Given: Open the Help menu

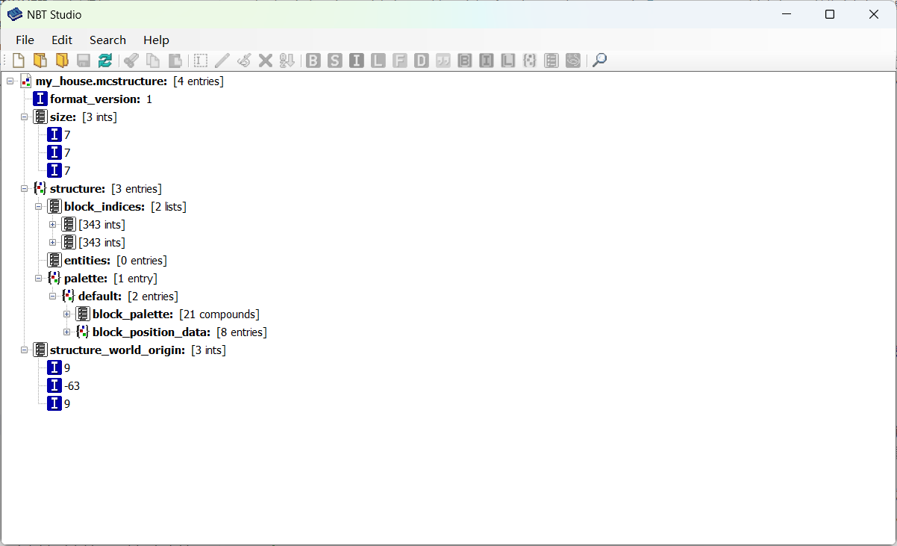Looking at the screenshot, I should (x=156, y=40).
